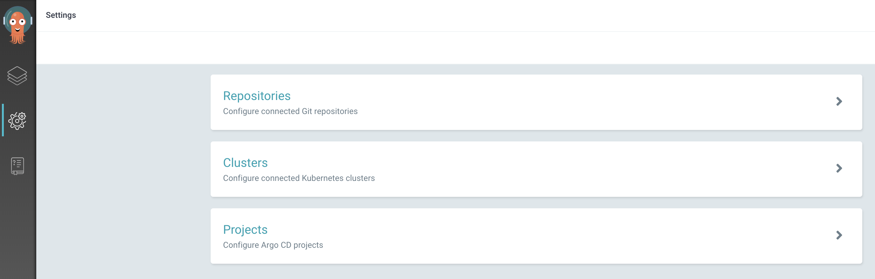Open the Clusters title link

pyautogui.click(x=245, y=163)
